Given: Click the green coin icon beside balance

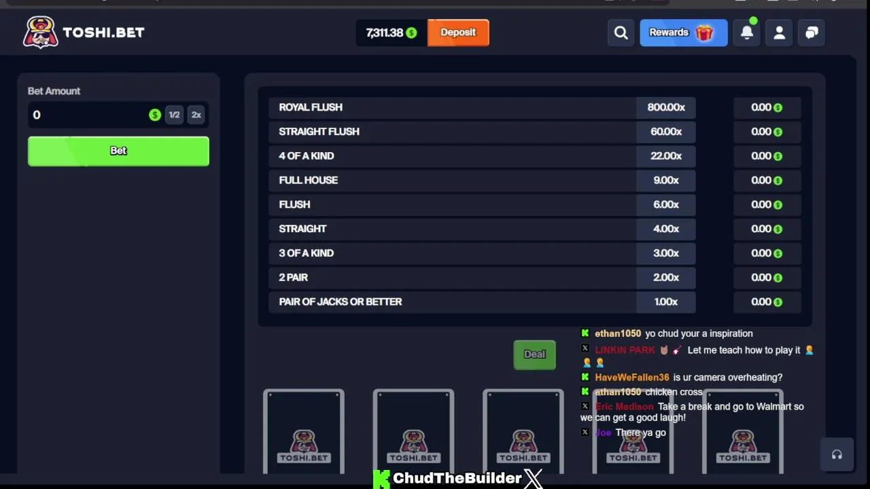Looking at the screenshot, I should click(x=411, y=33).
